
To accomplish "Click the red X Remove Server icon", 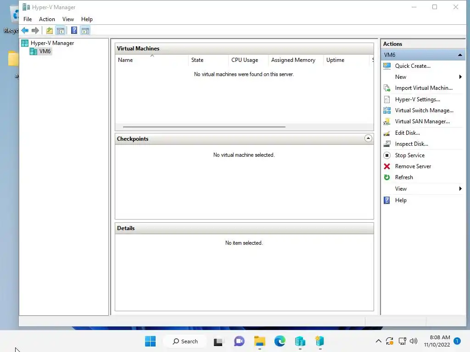I will click(x=387, y=166).
